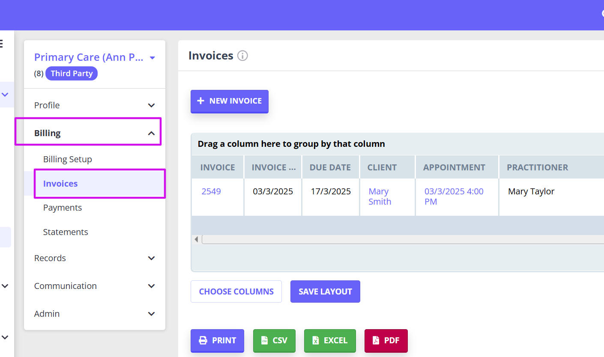Image resolution: width=604 pixels, height=357 pixels.
Task: Click the CHOOSE COLUMNS button
Action: tap(236, 292)
